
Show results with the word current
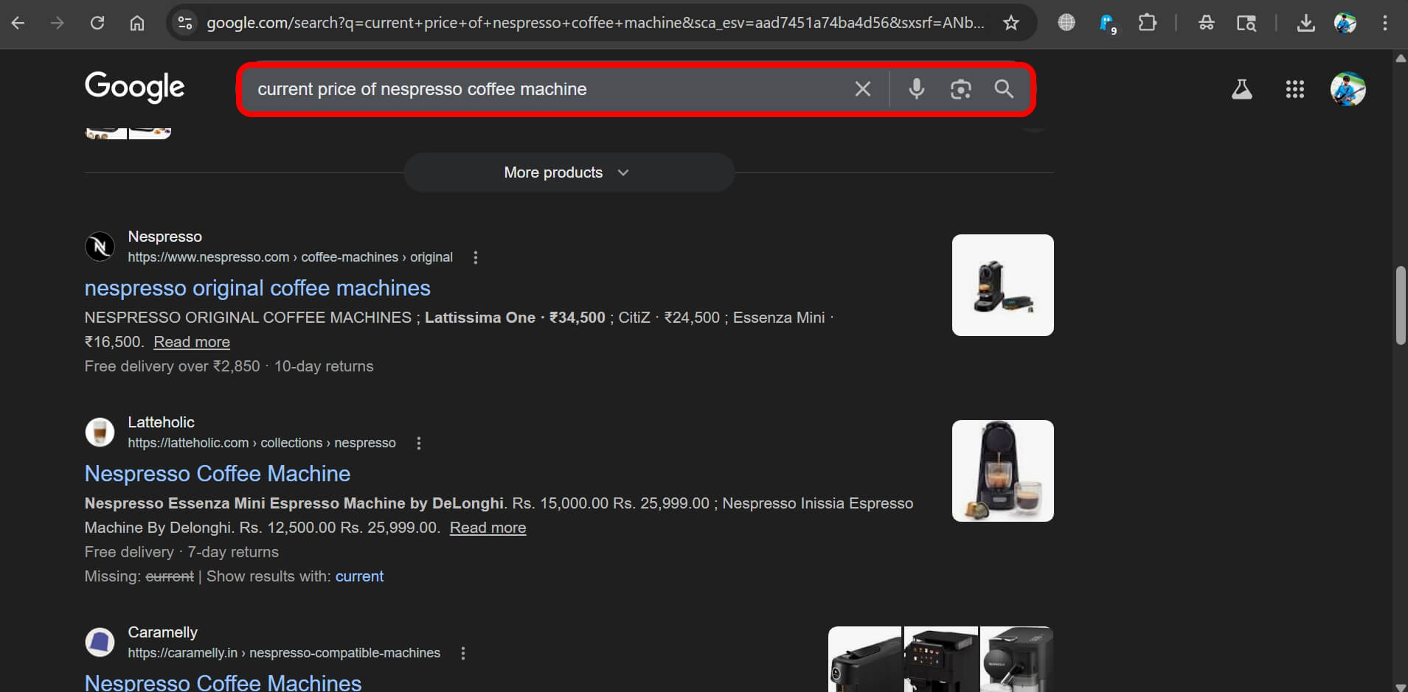[x=359, y=576]
